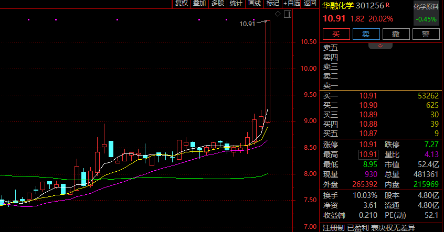This screenshot has width=444, height=232.
Task: Open the 标记 mark menu
Action: 272,3
